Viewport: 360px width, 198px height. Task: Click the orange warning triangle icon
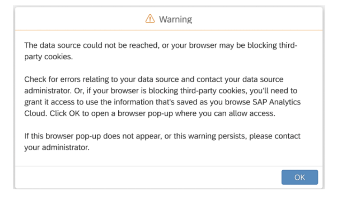(150, 19)
